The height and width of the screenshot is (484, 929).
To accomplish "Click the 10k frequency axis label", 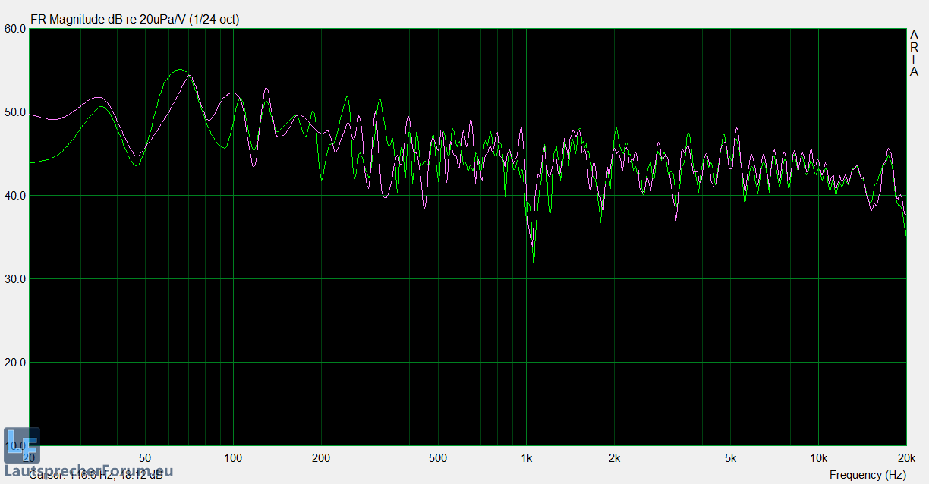I will [x=818, y=458].
